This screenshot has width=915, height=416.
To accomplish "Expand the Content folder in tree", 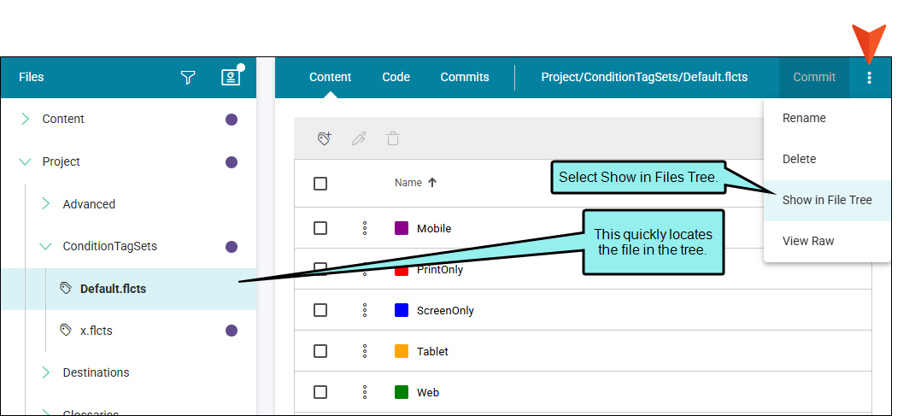I will coord(26,120).
